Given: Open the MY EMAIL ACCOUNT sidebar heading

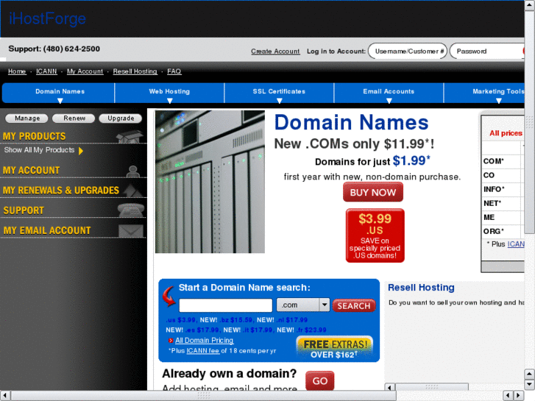Looking at the screenshot, I should pos(47,231).
